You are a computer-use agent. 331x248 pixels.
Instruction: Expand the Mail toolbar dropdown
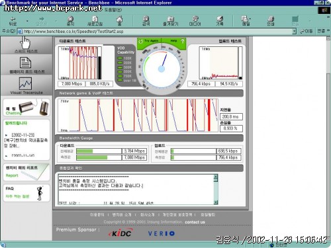[x=250, y=19]
